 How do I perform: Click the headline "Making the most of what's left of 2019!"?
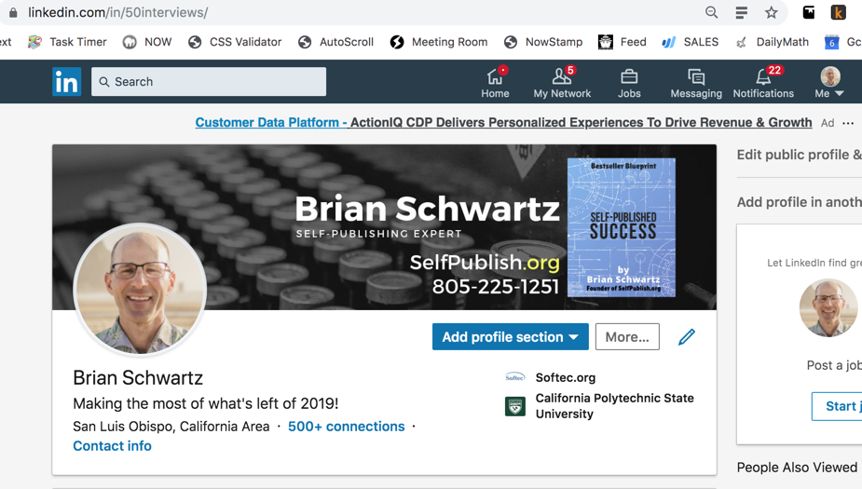tap(206, 404)
